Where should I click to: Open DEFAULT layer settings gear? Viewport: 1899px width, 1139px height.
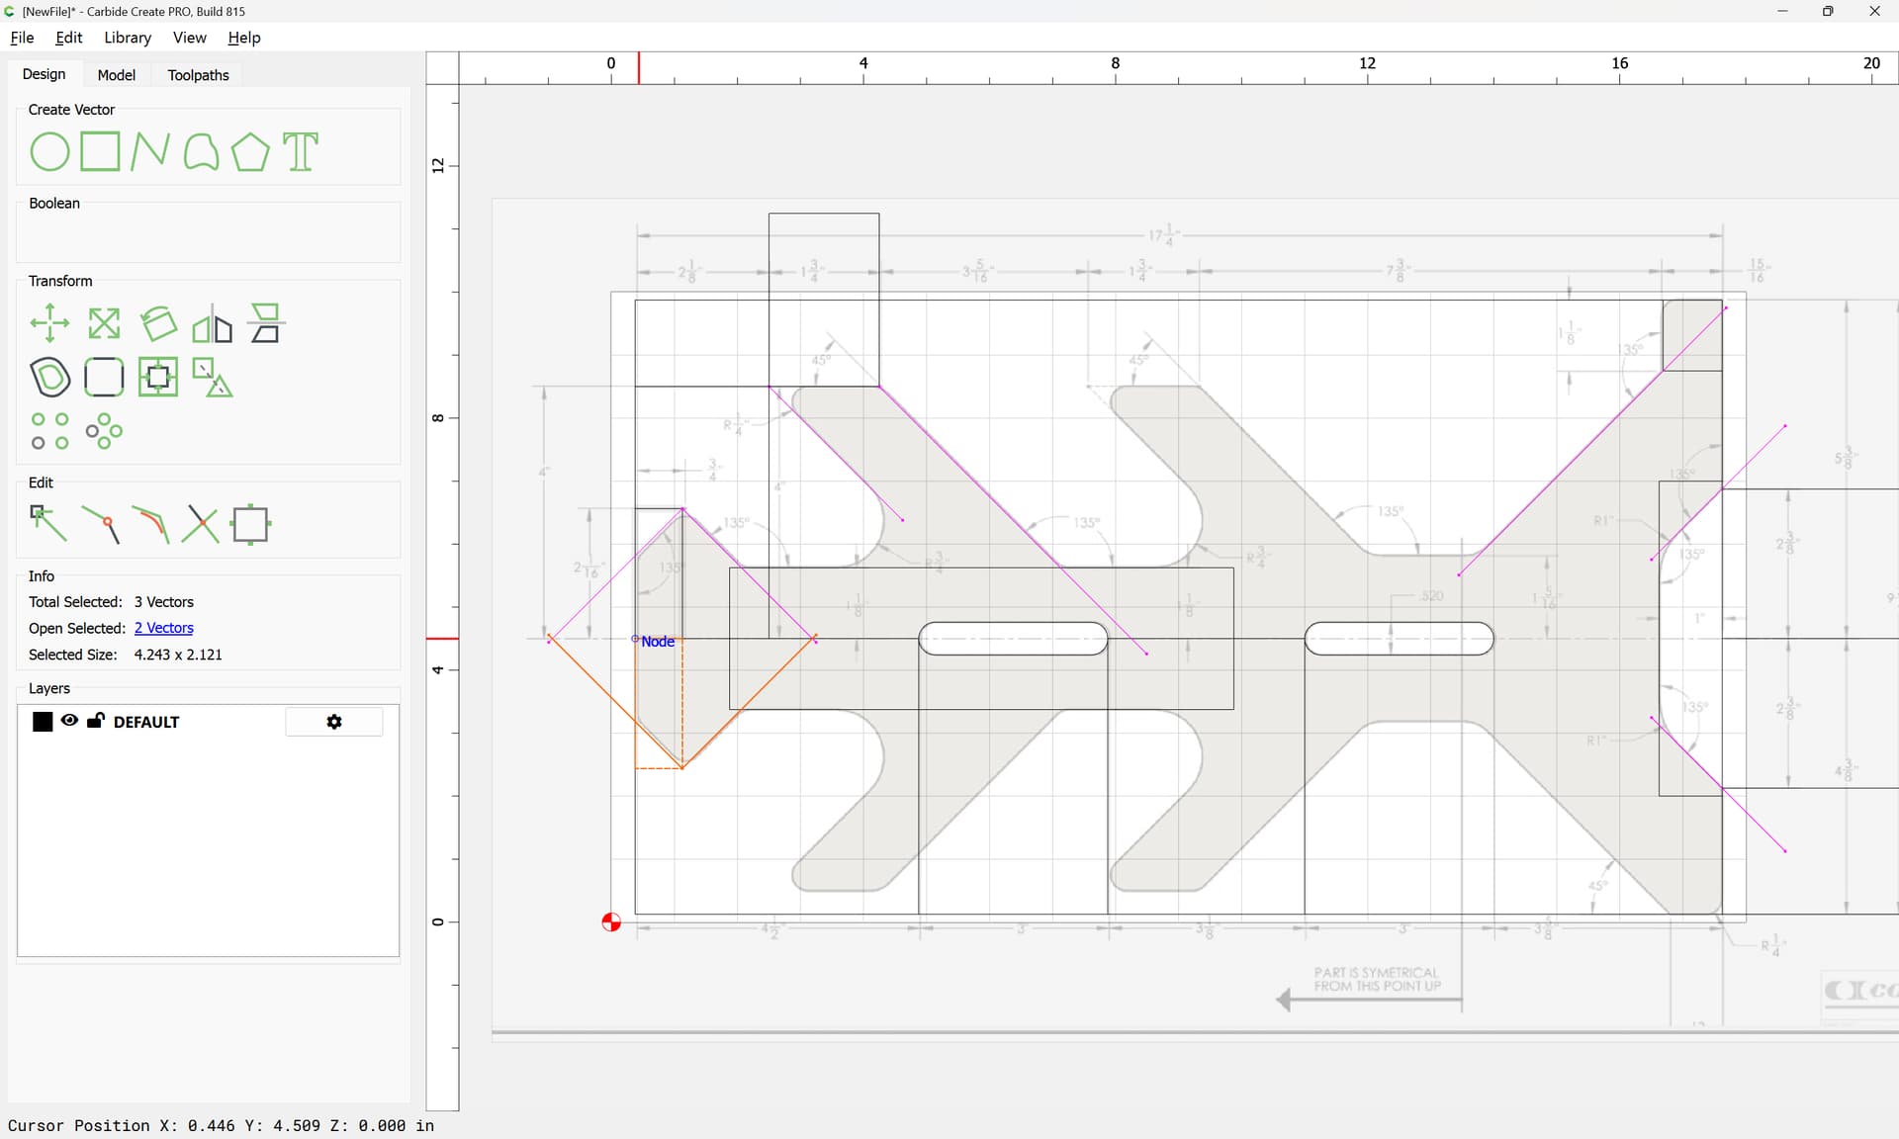coord(334,722)
